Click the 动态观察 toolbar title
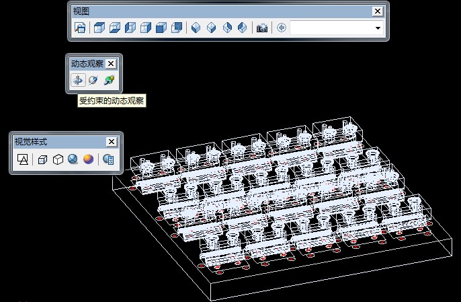The image size is (461, 302). pyautogui.click(x=87, y=64)
